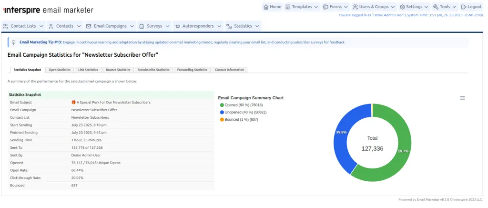Click the "59.7%" label on the chart

(403, 151)
